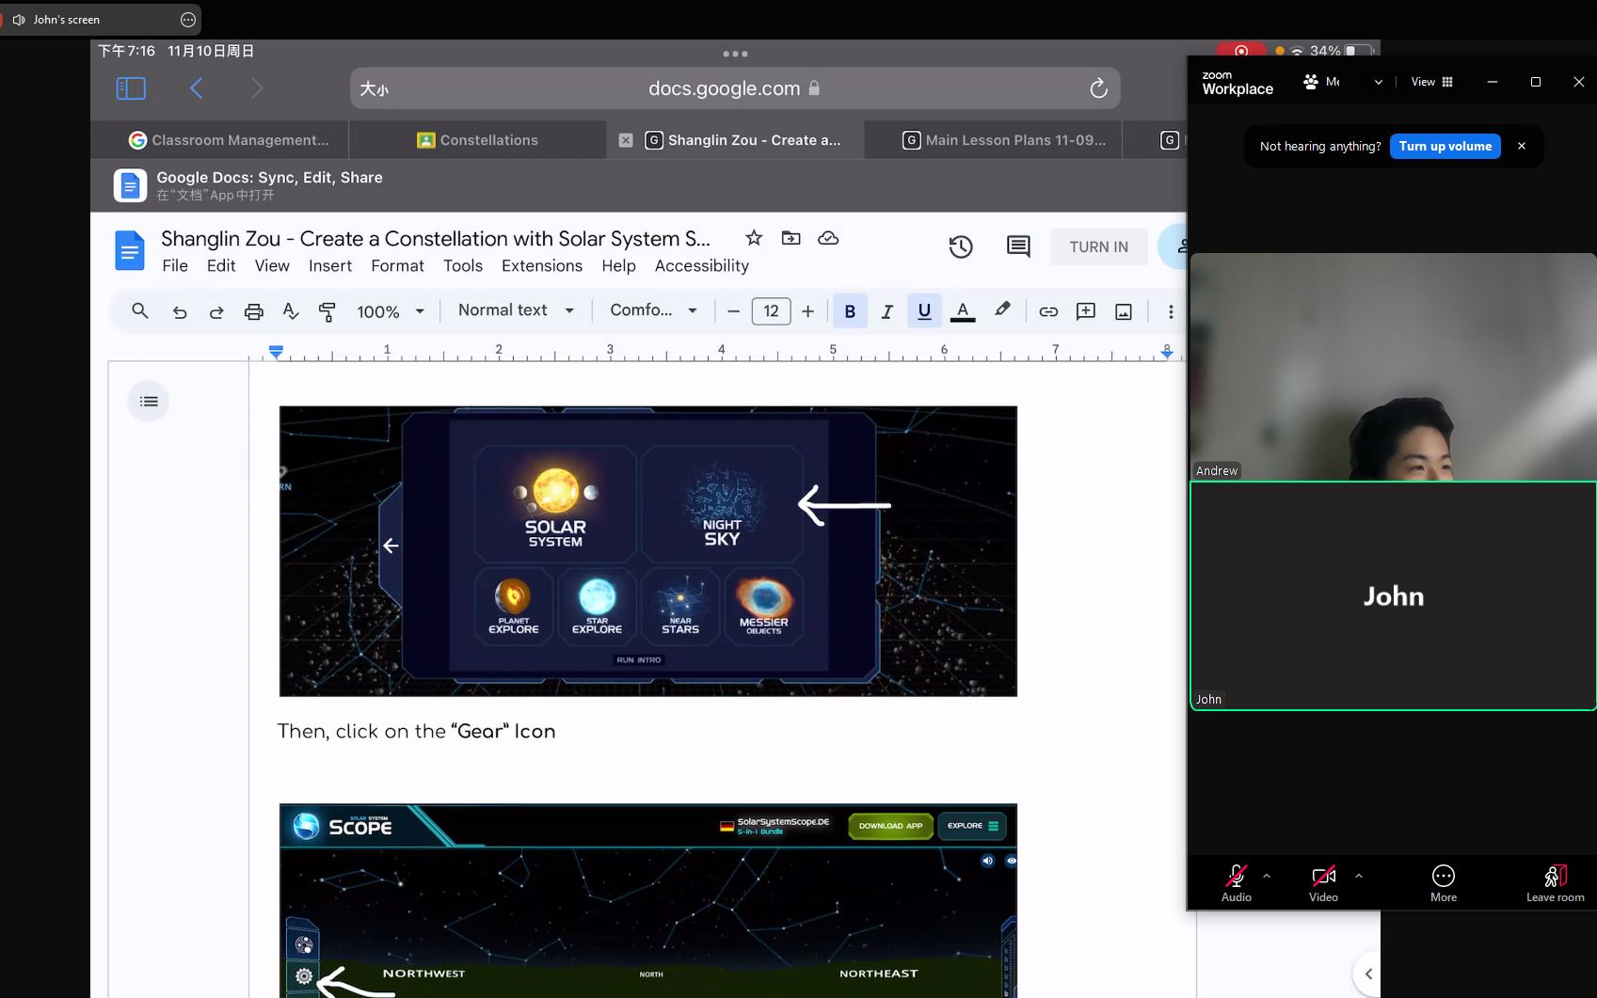Star the Shanglin Zou document
1597x998 pixels.
754,238
